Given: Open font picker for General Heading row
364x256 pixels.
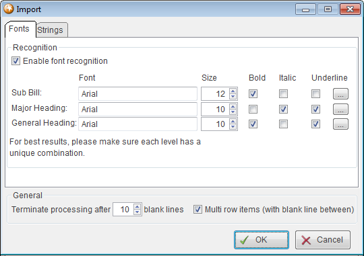Looking at the screenshot, I should [x=340, y=124].
